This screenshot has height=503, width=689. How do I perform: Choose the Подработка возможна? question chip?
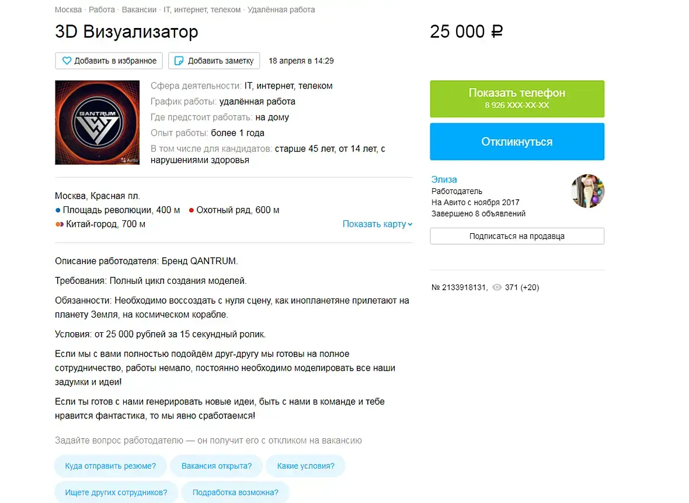coord(235,493)
